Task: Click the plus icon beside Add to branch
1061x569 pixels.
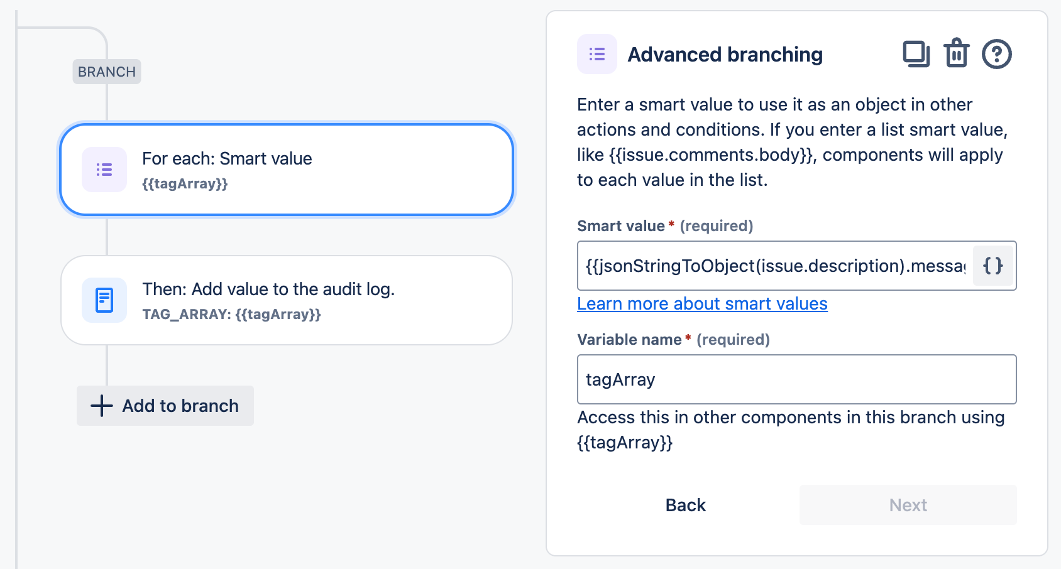Action: (x=101, y=406)
